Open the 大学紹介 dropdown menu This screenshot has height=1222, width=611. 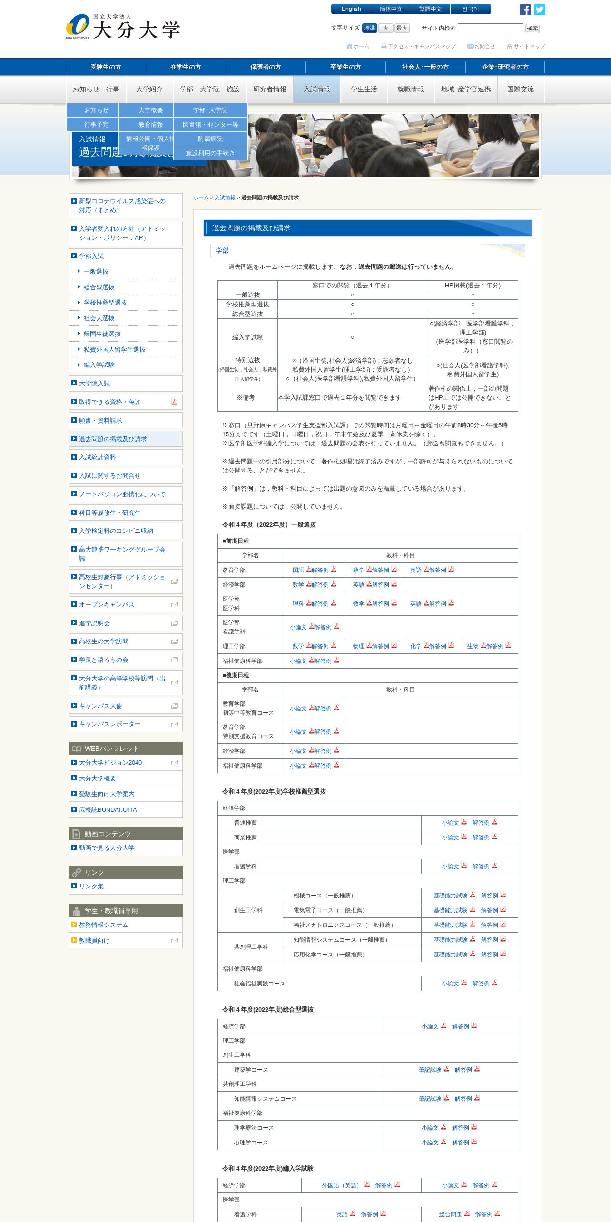point(149,89)
